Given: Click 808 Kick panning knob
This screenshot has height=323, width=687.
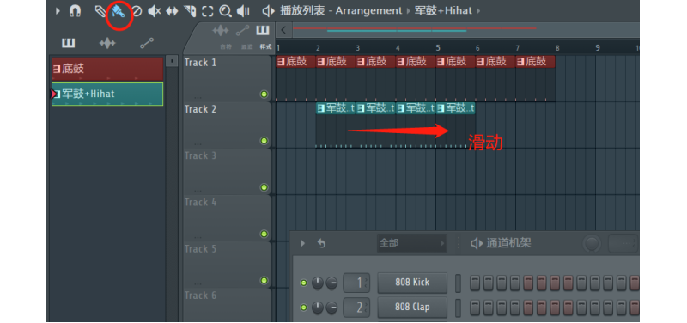Looking at the screenshot, I should pos(318,283).
